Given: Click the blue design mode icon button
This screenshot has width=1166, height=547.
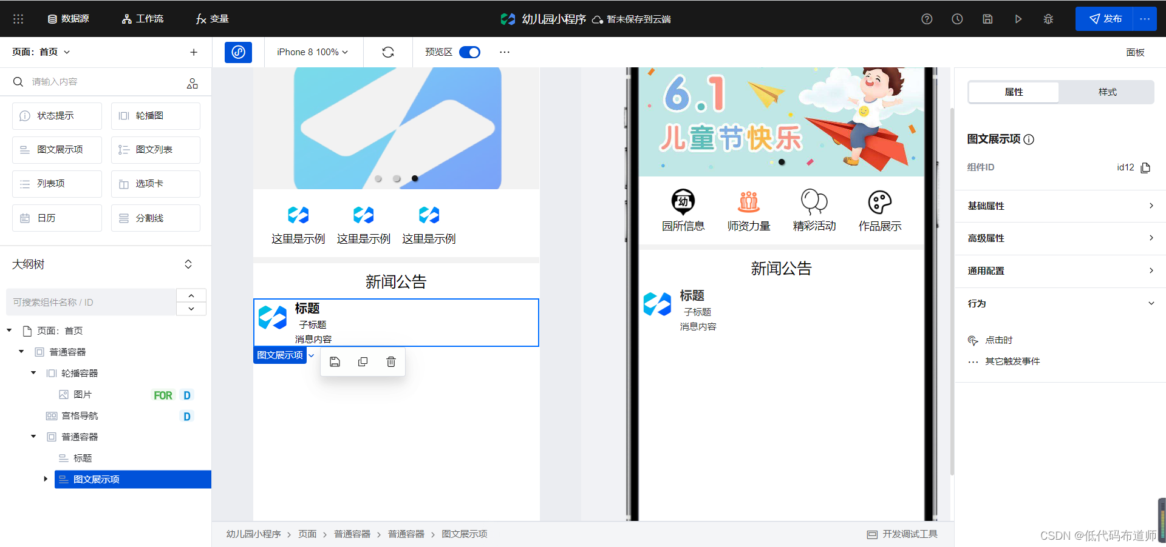Looking at the screenshot, I should pos(238,52).
